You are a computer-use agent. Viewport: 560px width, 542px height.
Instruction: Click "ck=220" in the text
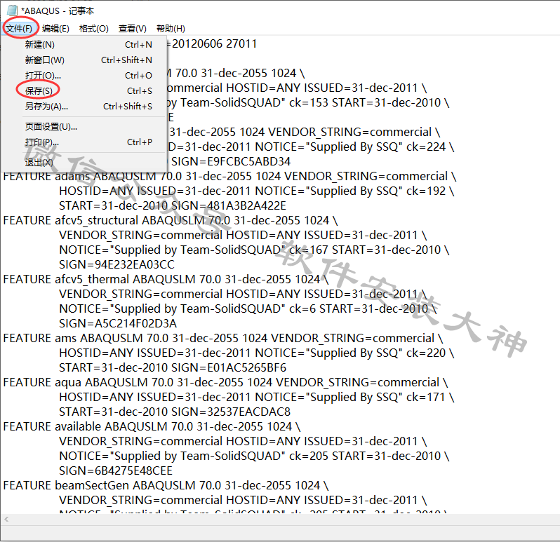tap(426, 353)
